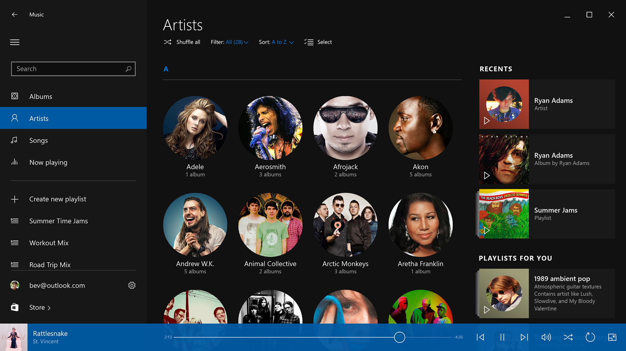Open Adele artist thumbnail

[x=195, y=128]
